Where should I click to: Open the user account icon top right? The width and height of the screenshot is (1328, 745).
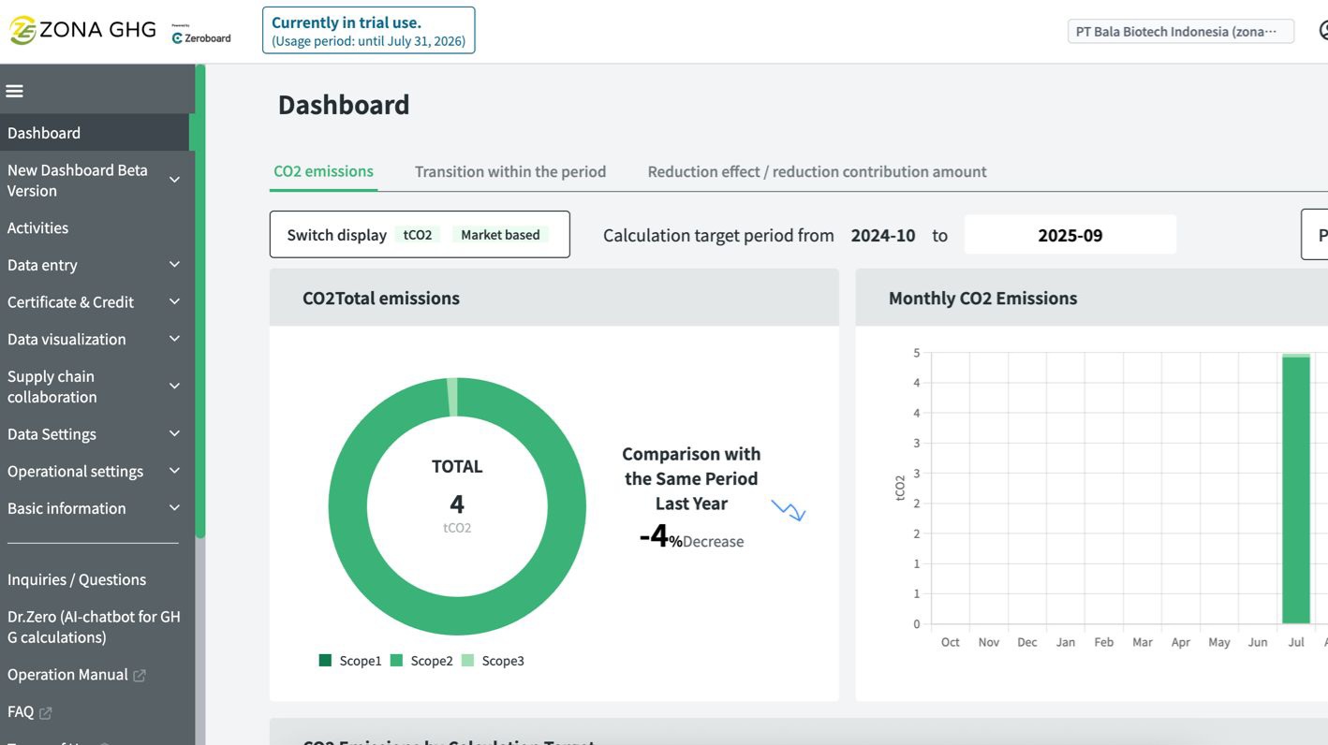[x=1323, y=30]
